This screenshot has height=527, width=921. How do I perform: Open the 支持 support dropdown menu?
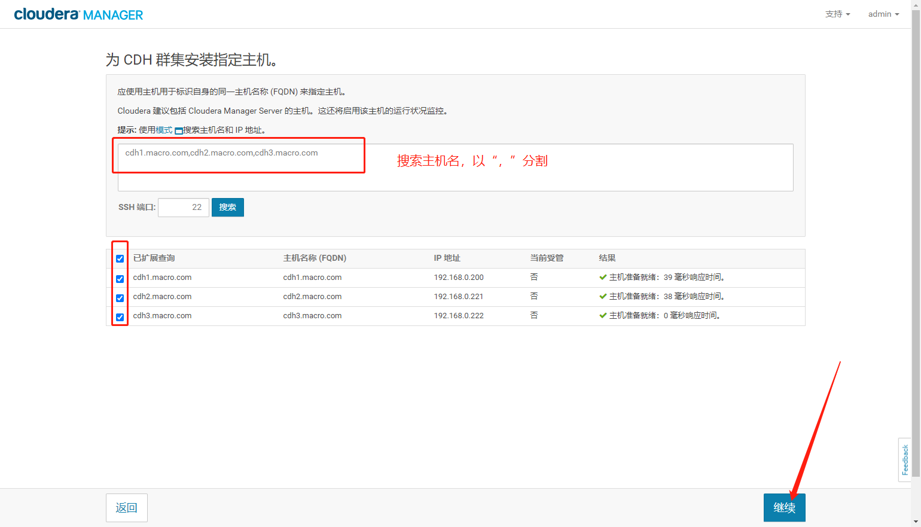coord(837,14)
